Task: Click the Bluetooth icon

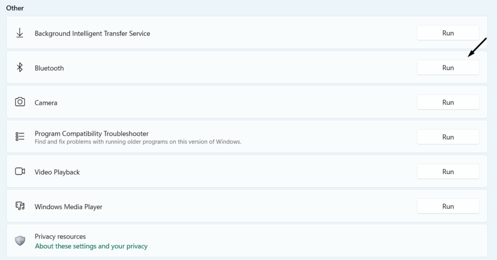Action: coord(20,68)
